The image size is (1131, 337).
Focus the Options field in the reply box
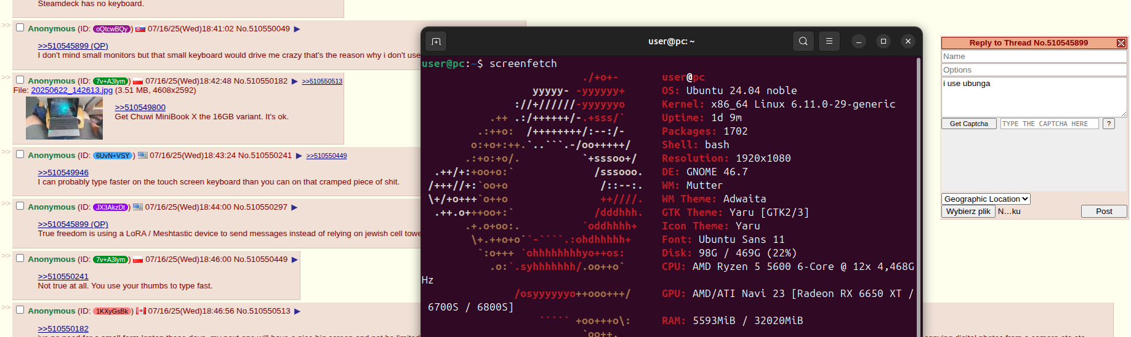pos(1034,70)
